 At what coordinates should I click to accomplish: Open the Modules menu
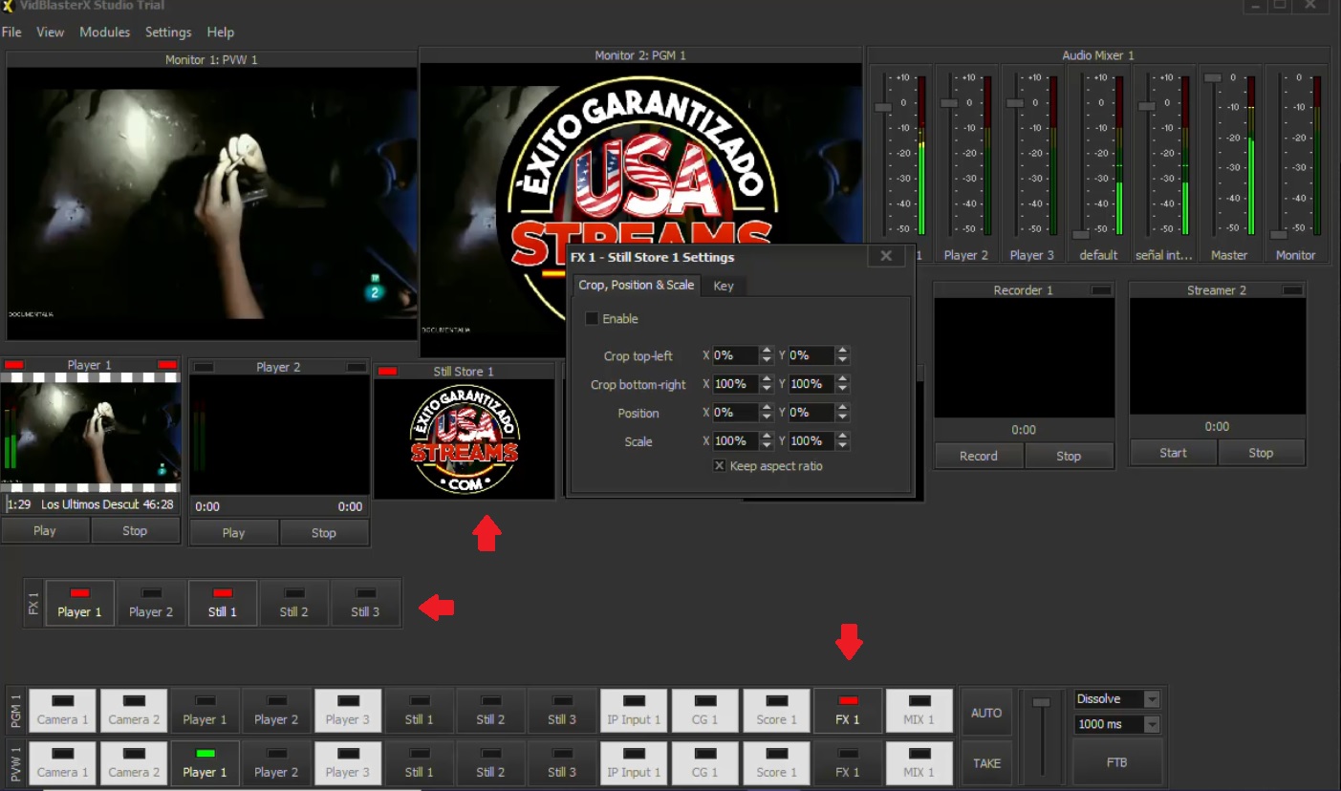[104, 32]
